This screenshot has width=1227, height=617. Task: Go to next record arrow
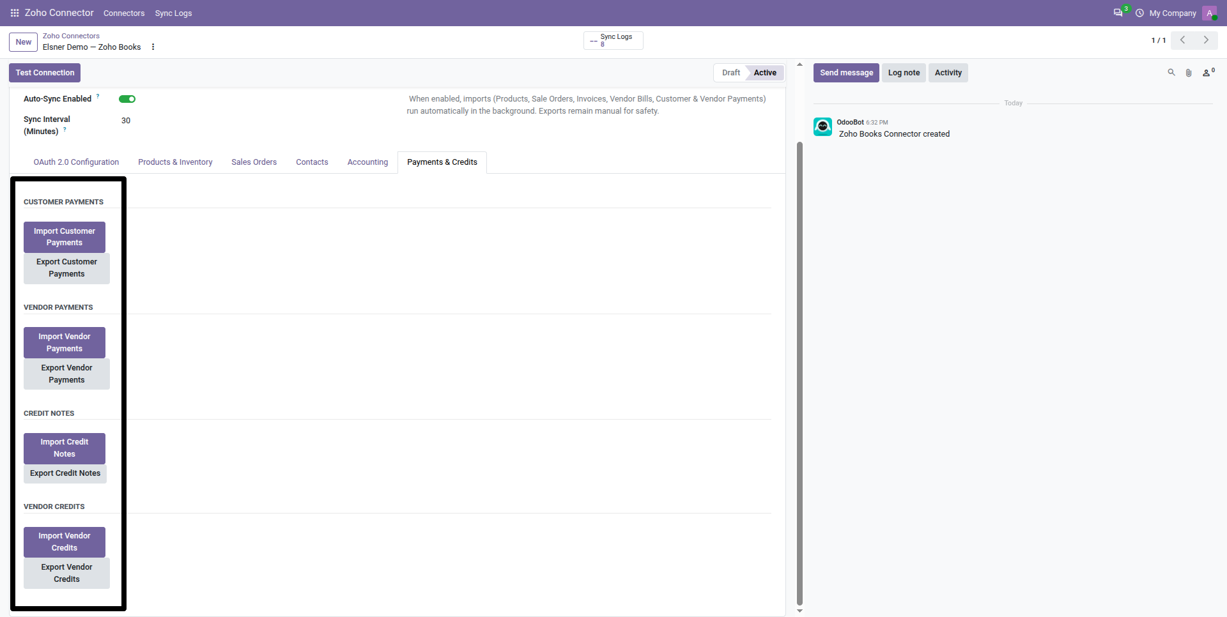click(x=1206, y=40)
